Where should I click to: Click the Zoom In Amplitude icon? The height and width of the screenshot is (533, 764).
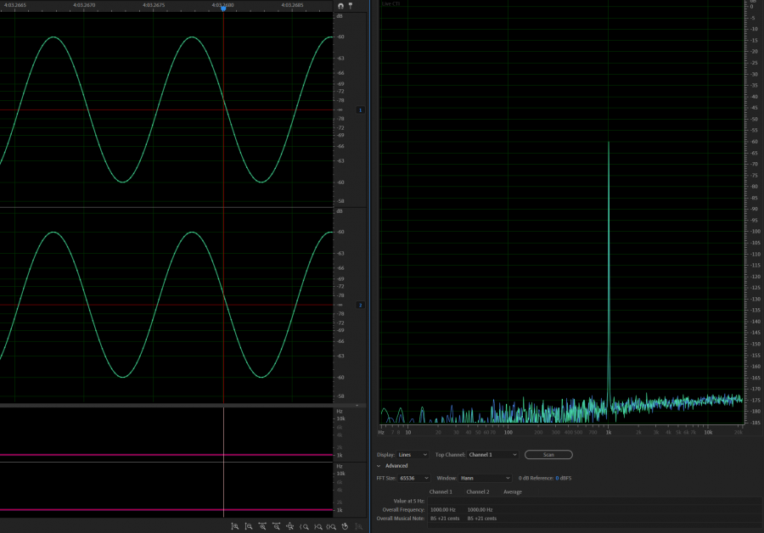[234, 527]
